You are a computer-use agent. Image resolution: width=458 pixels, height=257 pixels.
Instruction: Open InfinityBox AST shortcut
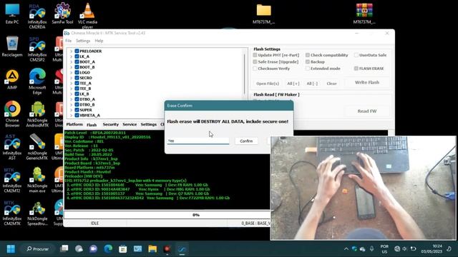(x=12, y=147)
